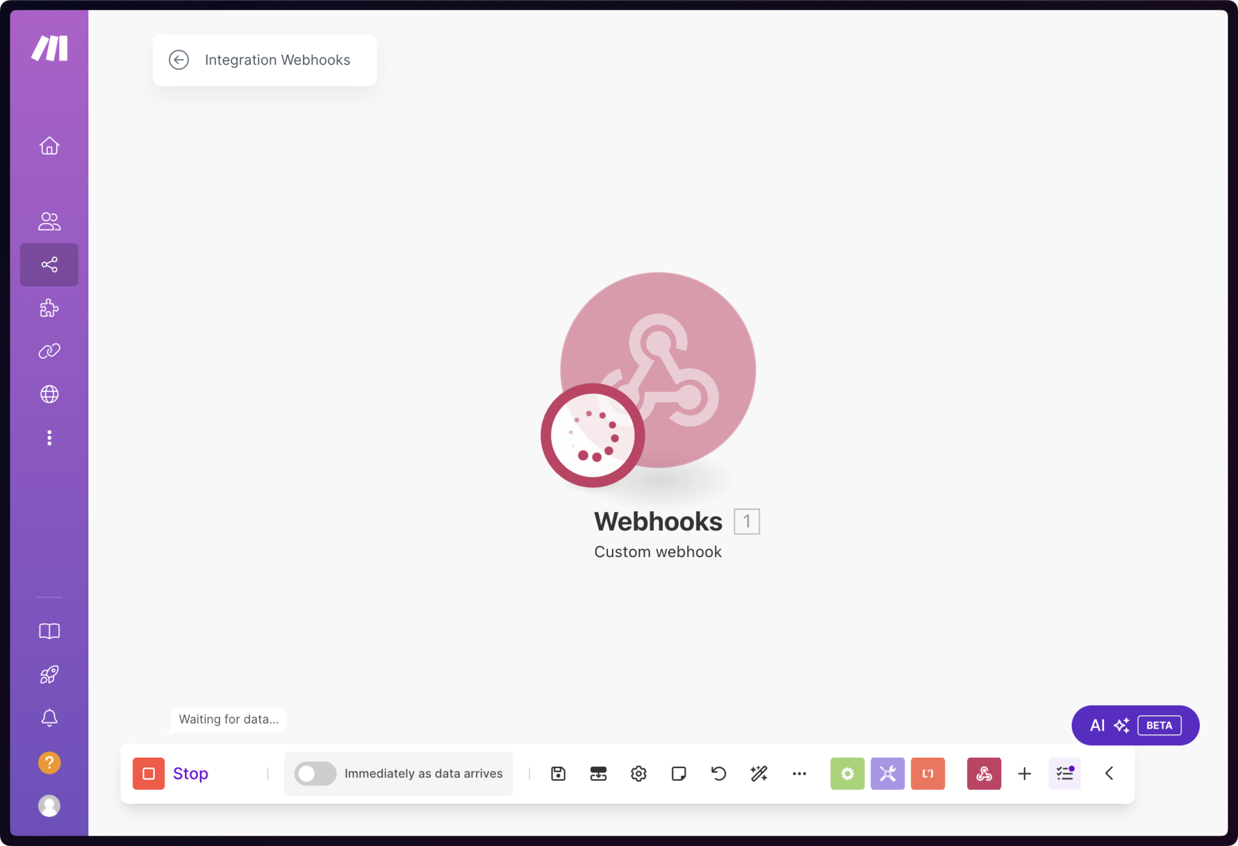Toggle Immediately as data arrives scheduling
Viewport: 1238px width, 846px height.
[x=315, y=773]
